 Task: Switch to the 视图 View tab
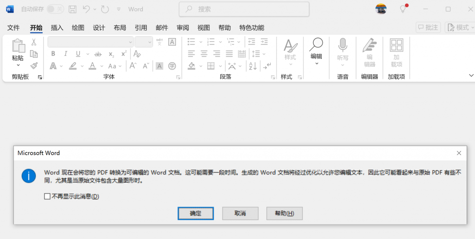(x=204, y=28)
